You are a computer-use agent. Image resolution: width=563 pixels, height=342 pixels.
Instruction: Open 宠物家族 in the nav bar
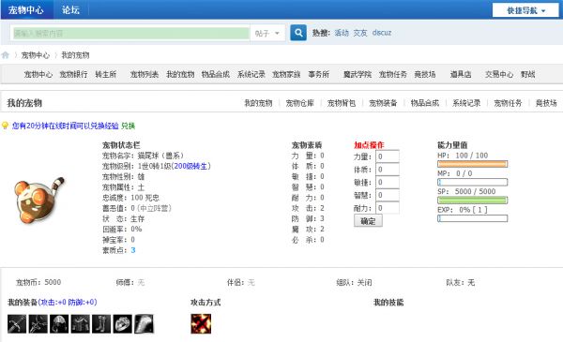[x=286, y=74]
